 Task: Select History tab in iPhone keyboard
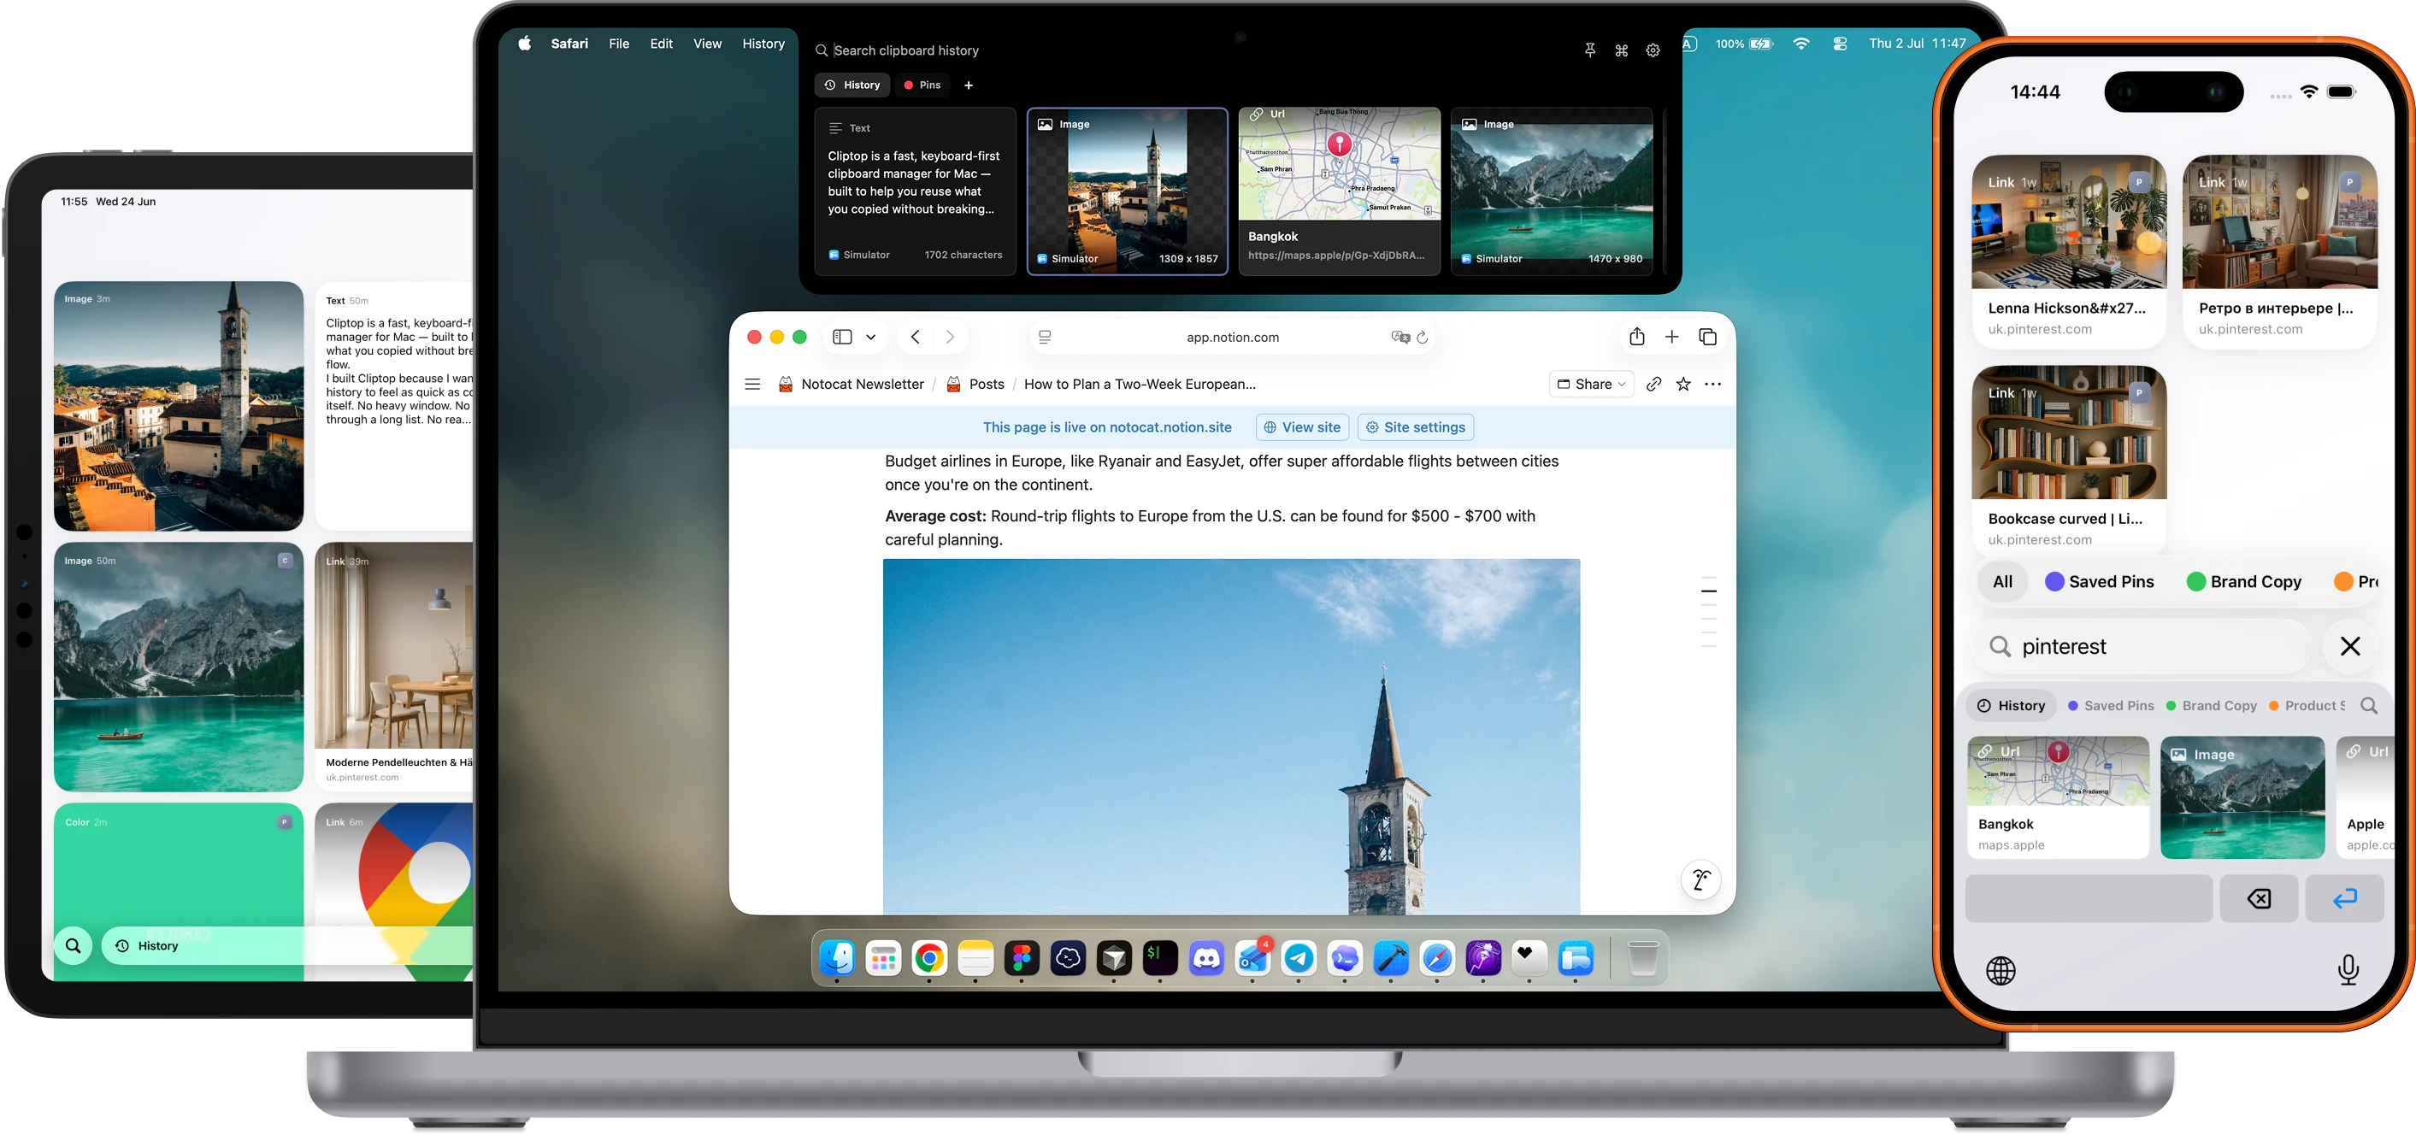pyautogui.click(x=2011, y=706)
